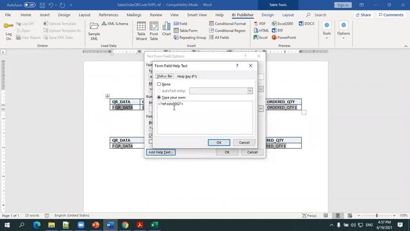Click the Redo icon
Screen dimensions: 410x231
pyautogui.click(x=62, y=5)
